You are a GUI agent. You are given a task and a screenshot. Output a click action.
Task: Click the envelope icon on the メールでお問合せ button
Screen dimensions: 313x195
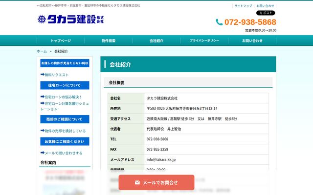137,182
